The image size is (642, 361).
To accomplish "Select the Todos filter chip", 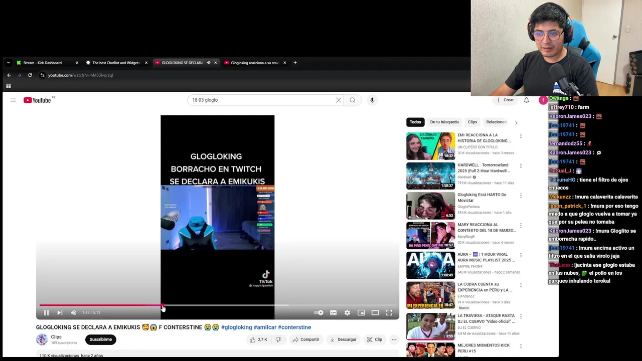I will point(415,122).
